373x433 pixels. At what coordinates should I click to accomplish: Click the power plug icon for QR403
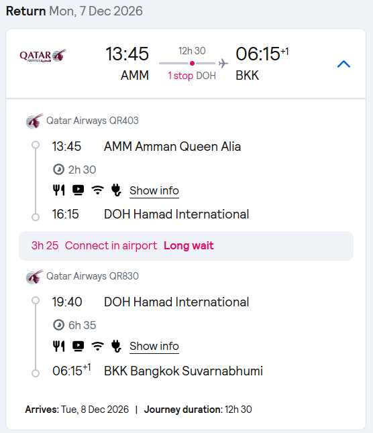pos(116,190)
